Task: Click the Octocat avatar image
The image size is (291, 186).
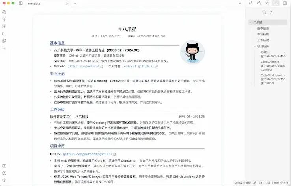Action: click(x=192, y=52)
